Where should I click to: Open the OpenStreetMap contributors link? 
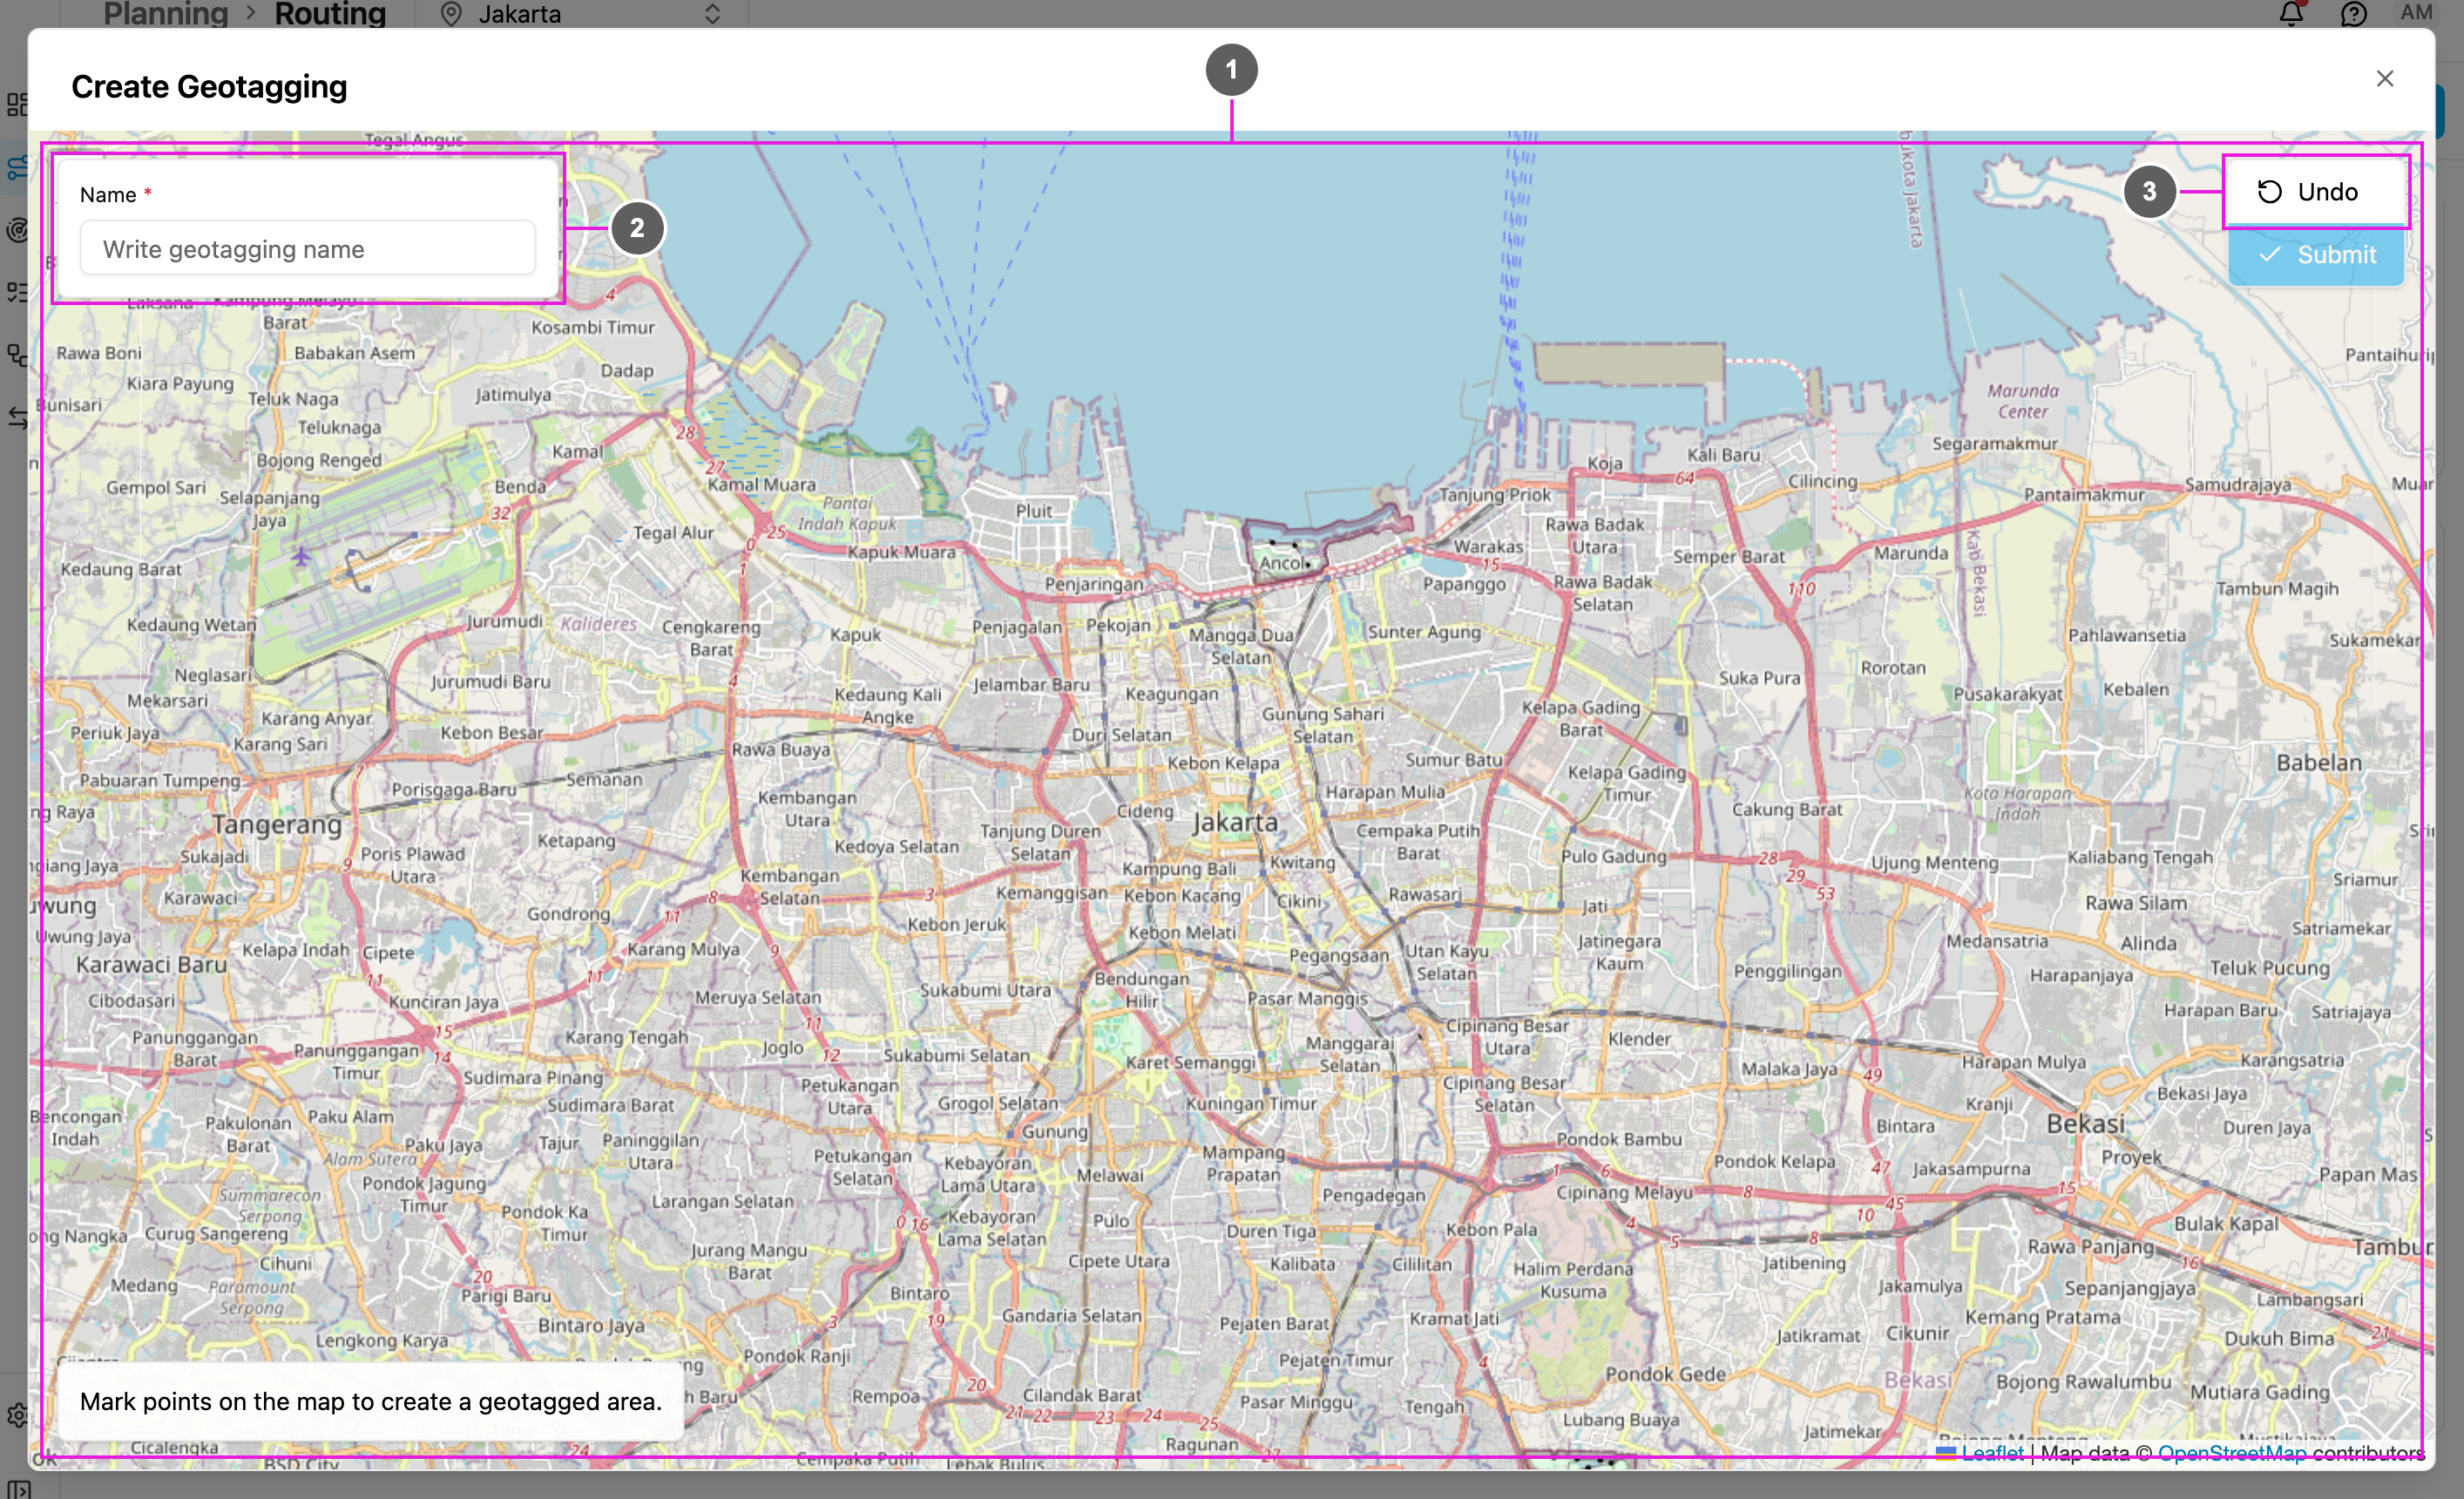point(2231,1452)
